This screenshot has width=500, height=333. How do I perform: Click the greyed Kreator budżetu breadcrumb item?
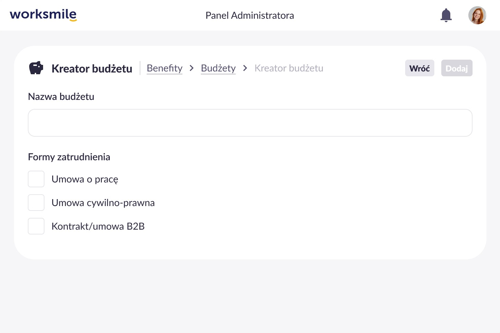coord(289,68)
